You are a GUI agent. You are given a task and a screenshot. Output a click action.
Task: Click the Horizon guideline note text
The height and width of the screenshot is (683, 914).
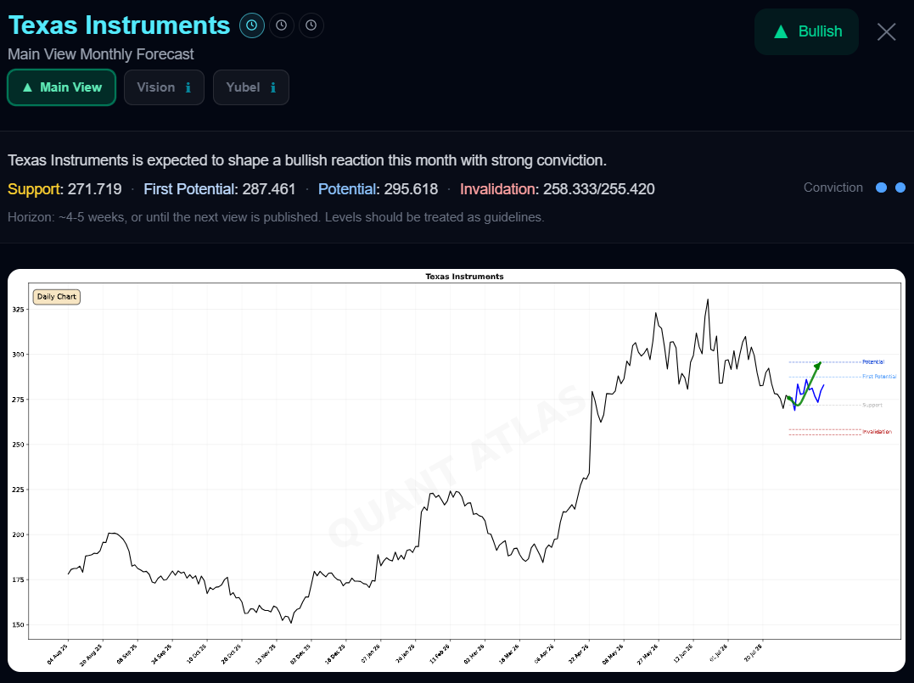click(276, 217)
